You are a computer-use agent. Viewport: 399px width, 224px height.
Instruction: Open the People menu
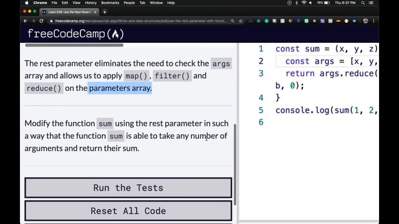[x=129, y=2]
